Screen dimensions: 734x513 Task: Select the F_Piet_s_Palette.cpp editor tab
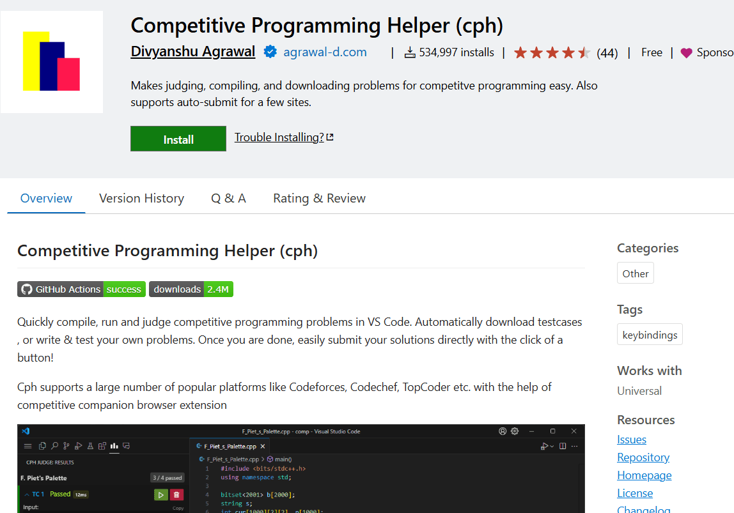point(230,447)
